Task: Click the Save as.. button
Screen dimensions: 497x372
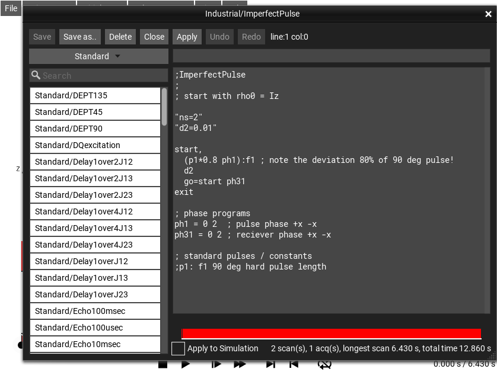Action: 80,37
